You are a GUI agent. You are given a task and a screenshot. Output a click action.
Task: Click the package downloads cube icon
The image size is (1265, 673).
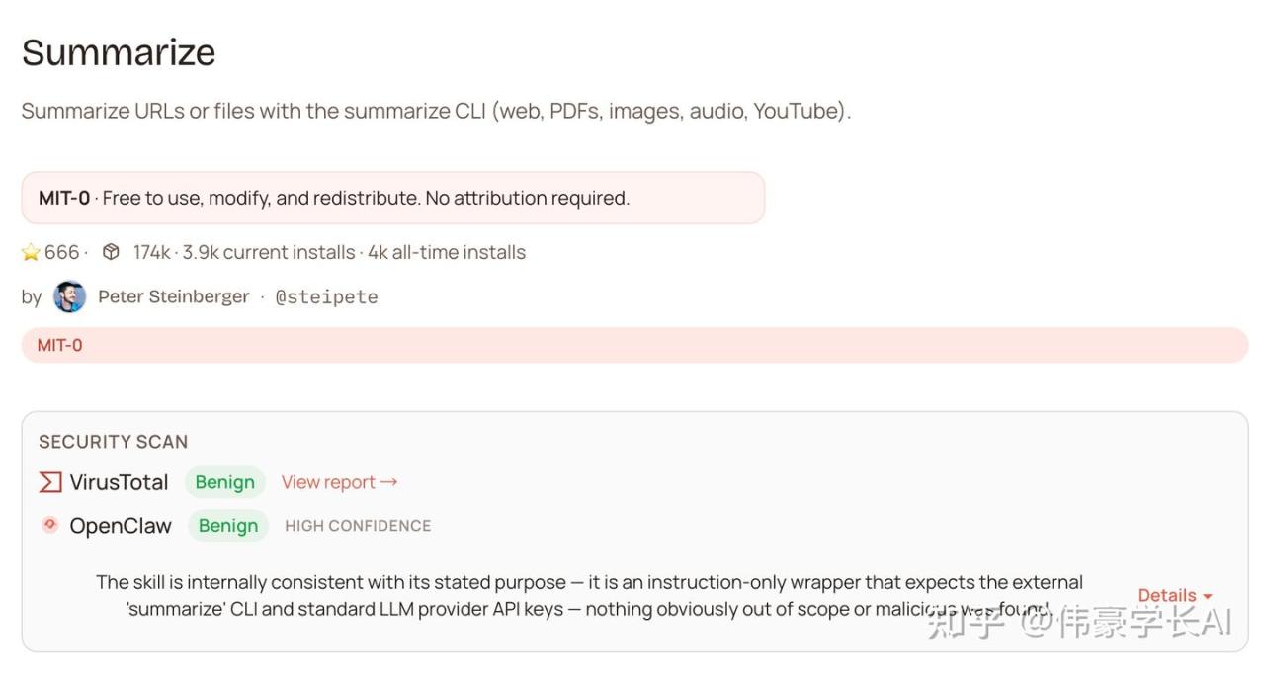point(112,252)
